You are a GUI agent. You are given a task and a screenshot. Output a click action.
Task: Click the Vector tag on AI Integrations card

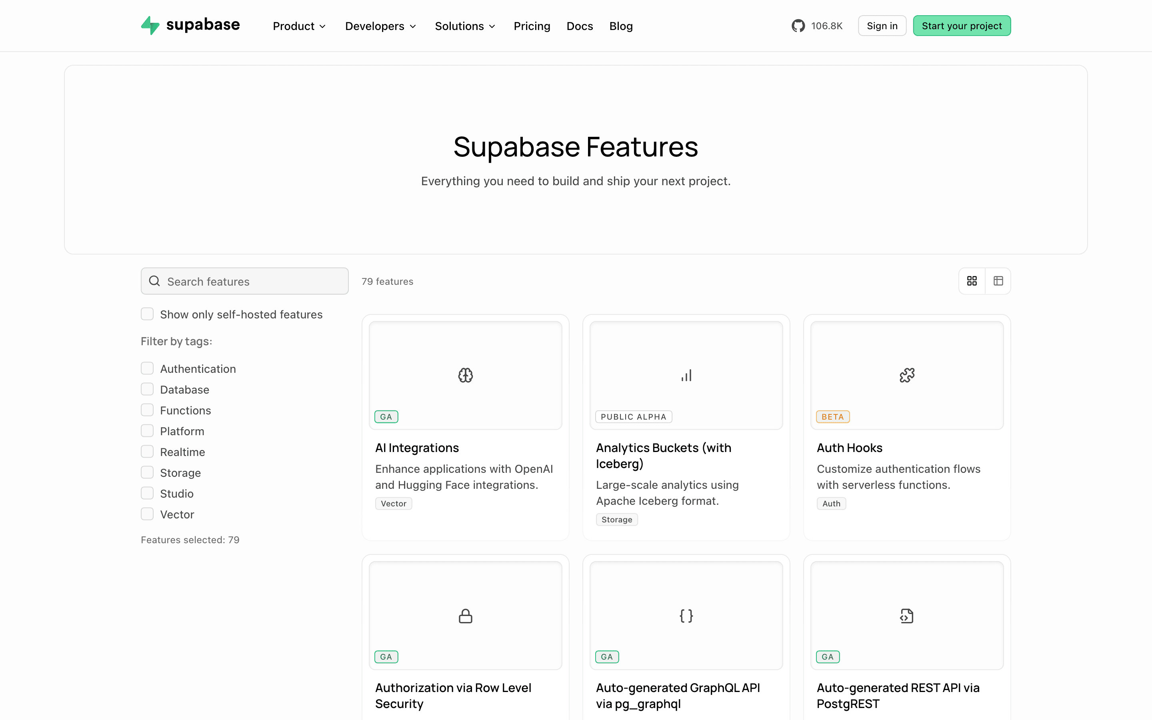[x=394, y=503]
